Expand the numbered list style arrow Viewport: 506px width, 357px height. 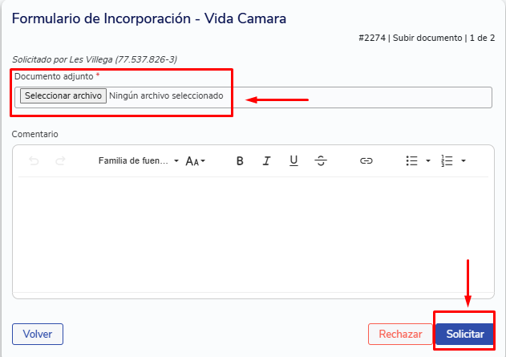click(x=463, y=161)
